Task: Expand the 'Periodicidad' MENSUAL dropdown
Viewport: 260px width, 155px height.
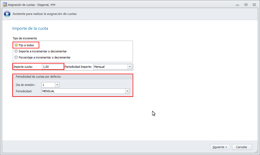Action: pyautogui.click(x=127, y=91)
